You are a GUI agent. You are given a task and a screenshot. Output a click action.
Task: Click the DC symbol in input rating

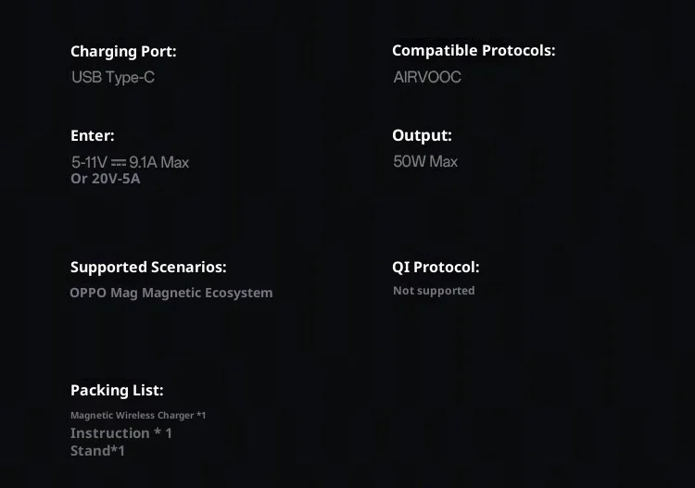(x=119, y=163)
